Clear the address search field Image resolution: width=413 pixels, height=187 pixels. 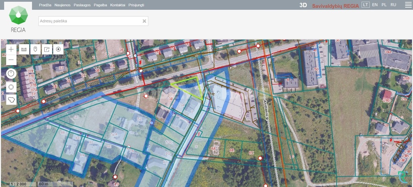144,21
